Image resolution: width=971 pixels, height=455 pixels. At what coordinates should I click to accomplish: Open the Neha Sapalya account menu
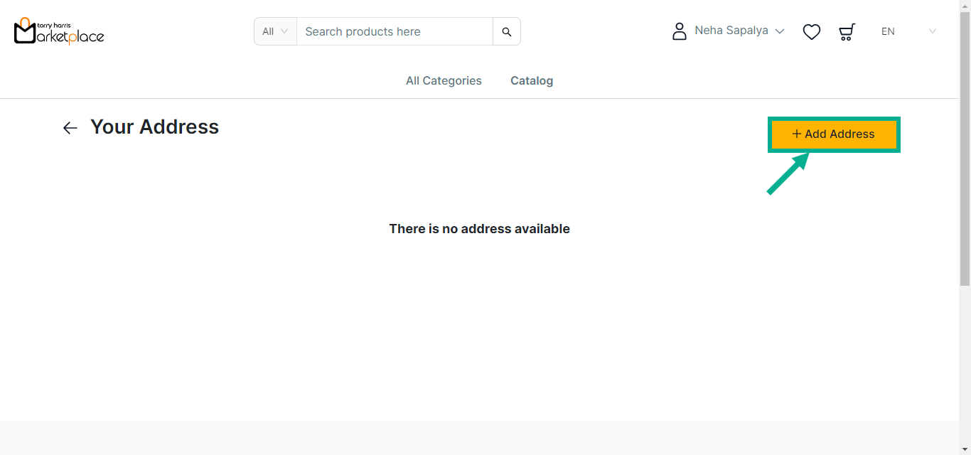[x=731, y=31]
